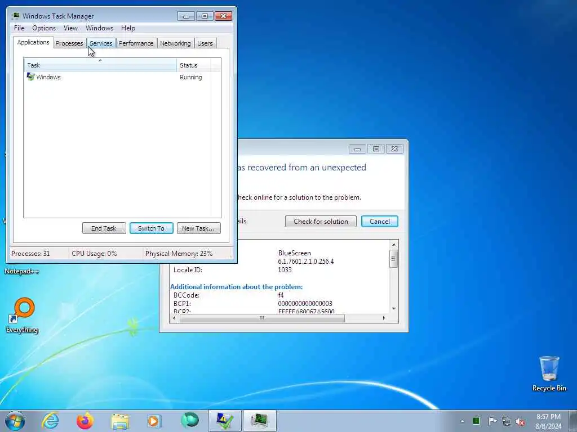Open the File menu in Task Manager
Screen dimensions: 577x432
[x=19, y=28]
